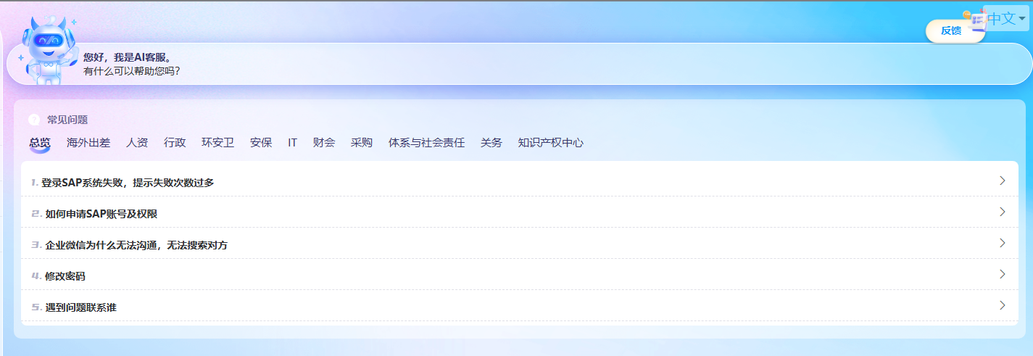This screenshot has width=1033, height=356.
Task: Expand chevron on 遇到问题联系谁 row
Action: (1003, 305)
